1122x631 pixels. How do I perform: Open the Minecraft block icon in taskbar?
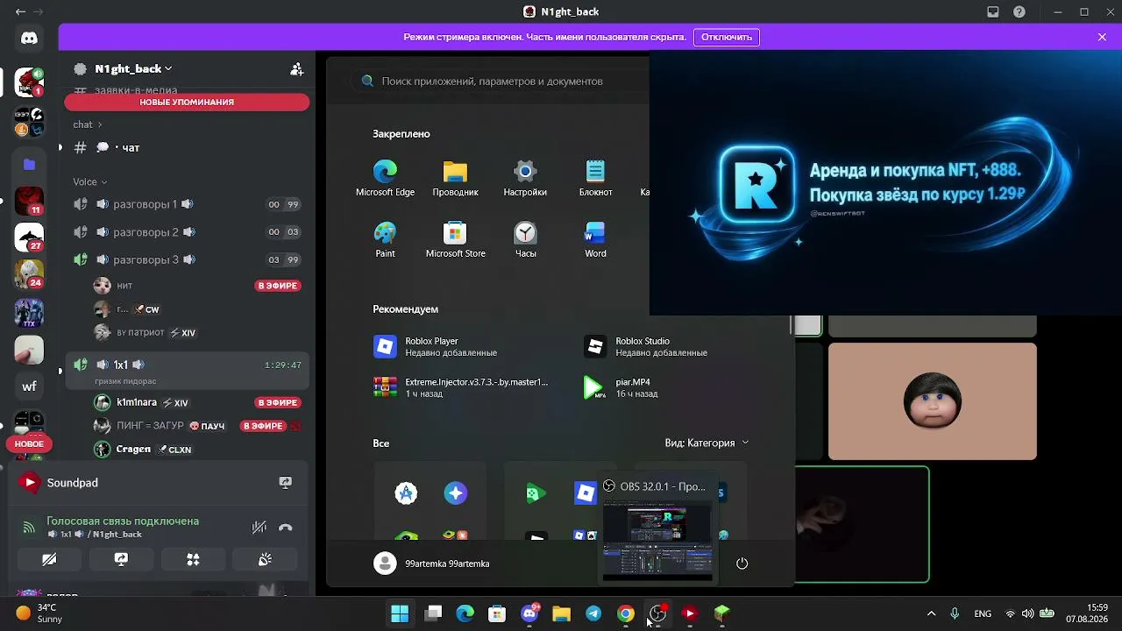coord(721,613)
